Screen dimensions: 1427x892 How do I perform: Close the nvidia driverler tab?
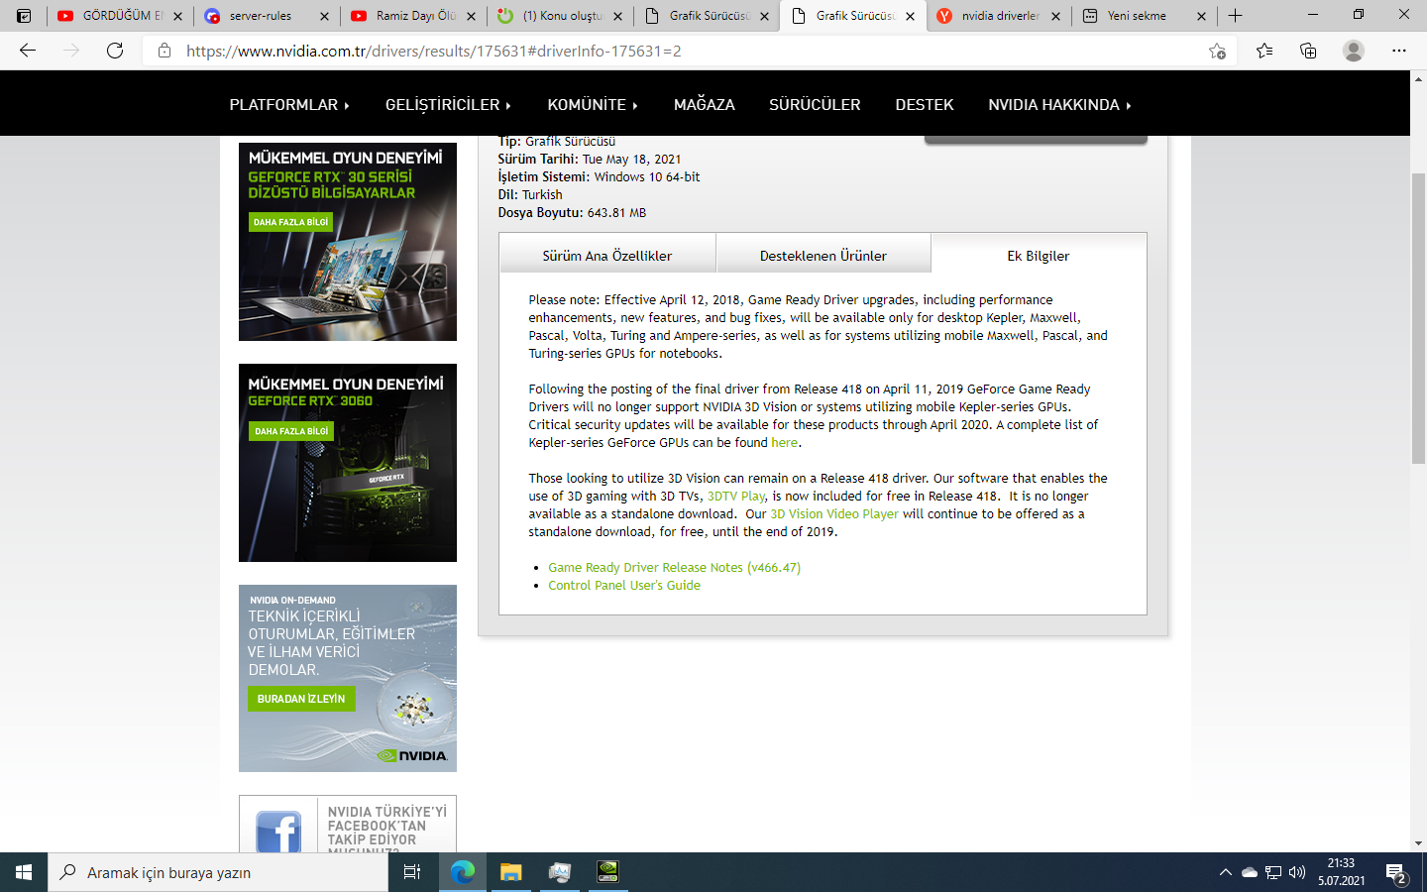click(1055, 16)
